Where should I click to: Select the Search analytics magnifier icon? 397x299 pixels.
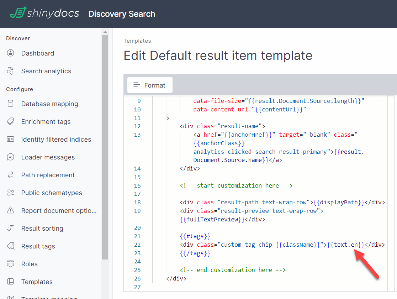11,71
